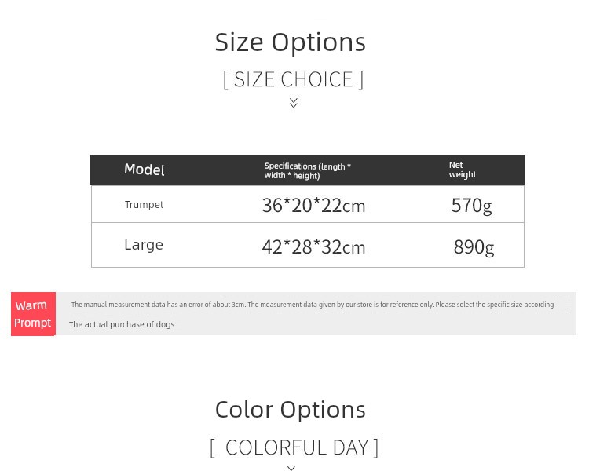Click the 36*20*22cm dimensions cell
This screenshot has height=471, width=589.
point(313,206)
